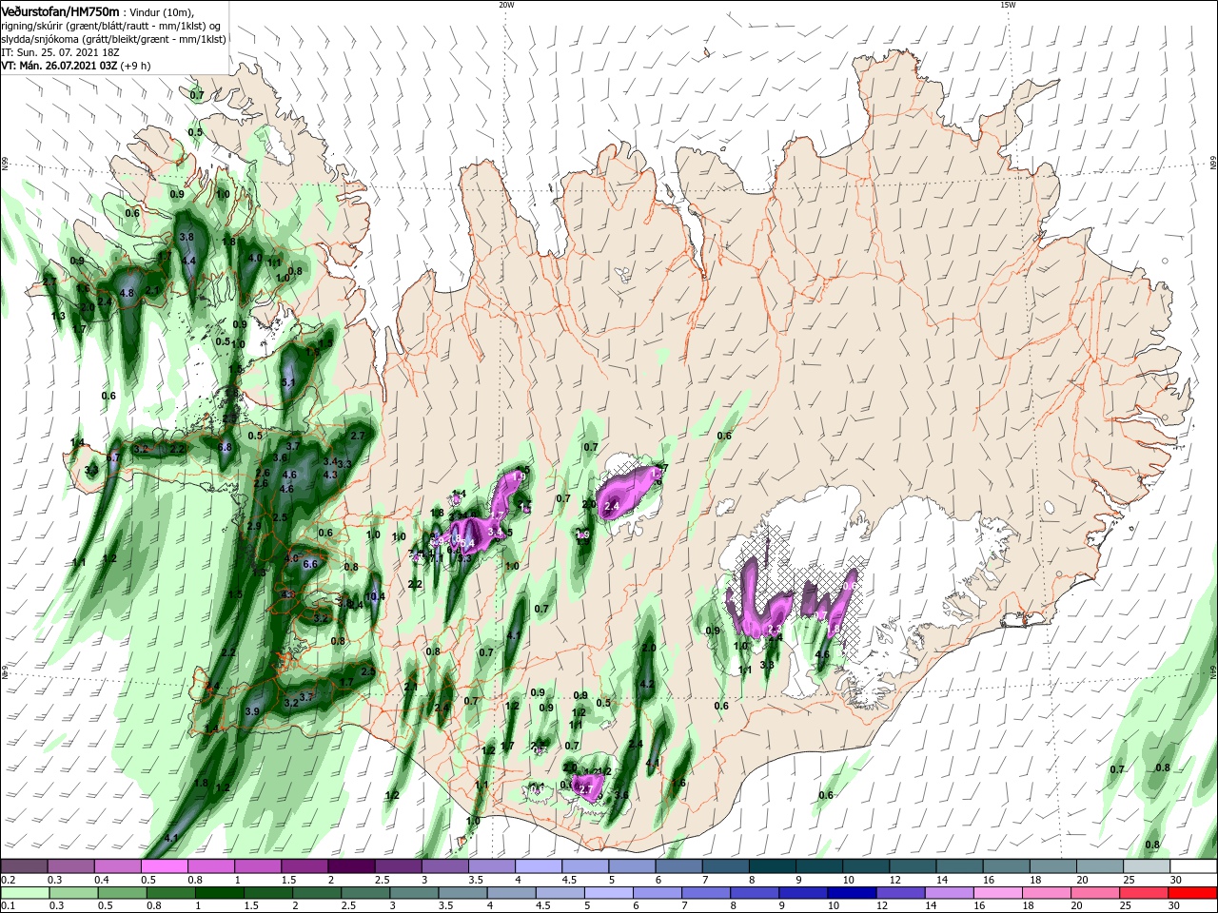Pick the bright red swatch above lower-row 30

pyautogui.click(x=1193, y=893)
